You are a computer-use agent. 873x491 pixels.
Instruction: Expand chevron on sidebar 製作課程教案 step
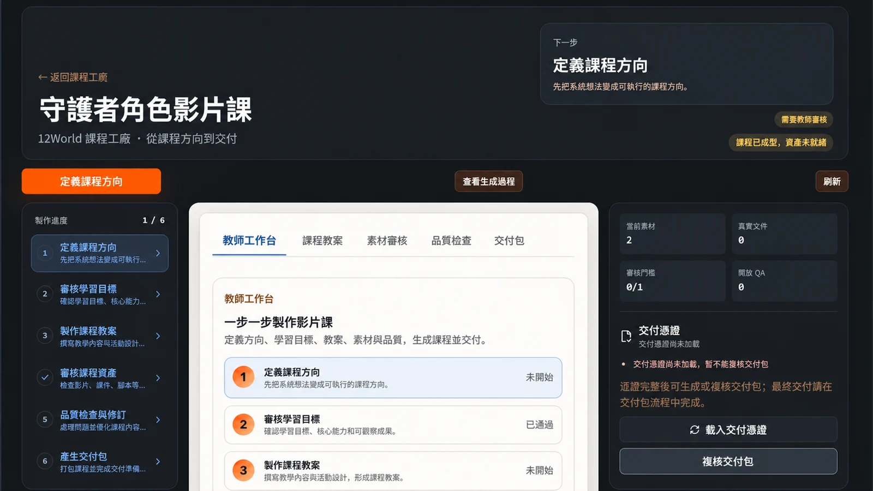point(158,336)
